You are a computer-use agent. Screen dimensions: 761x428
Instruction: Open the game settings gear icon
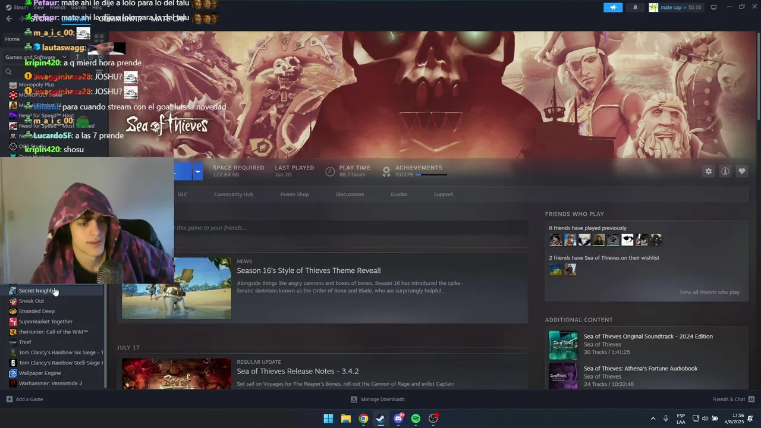click(x=708, y=171)
